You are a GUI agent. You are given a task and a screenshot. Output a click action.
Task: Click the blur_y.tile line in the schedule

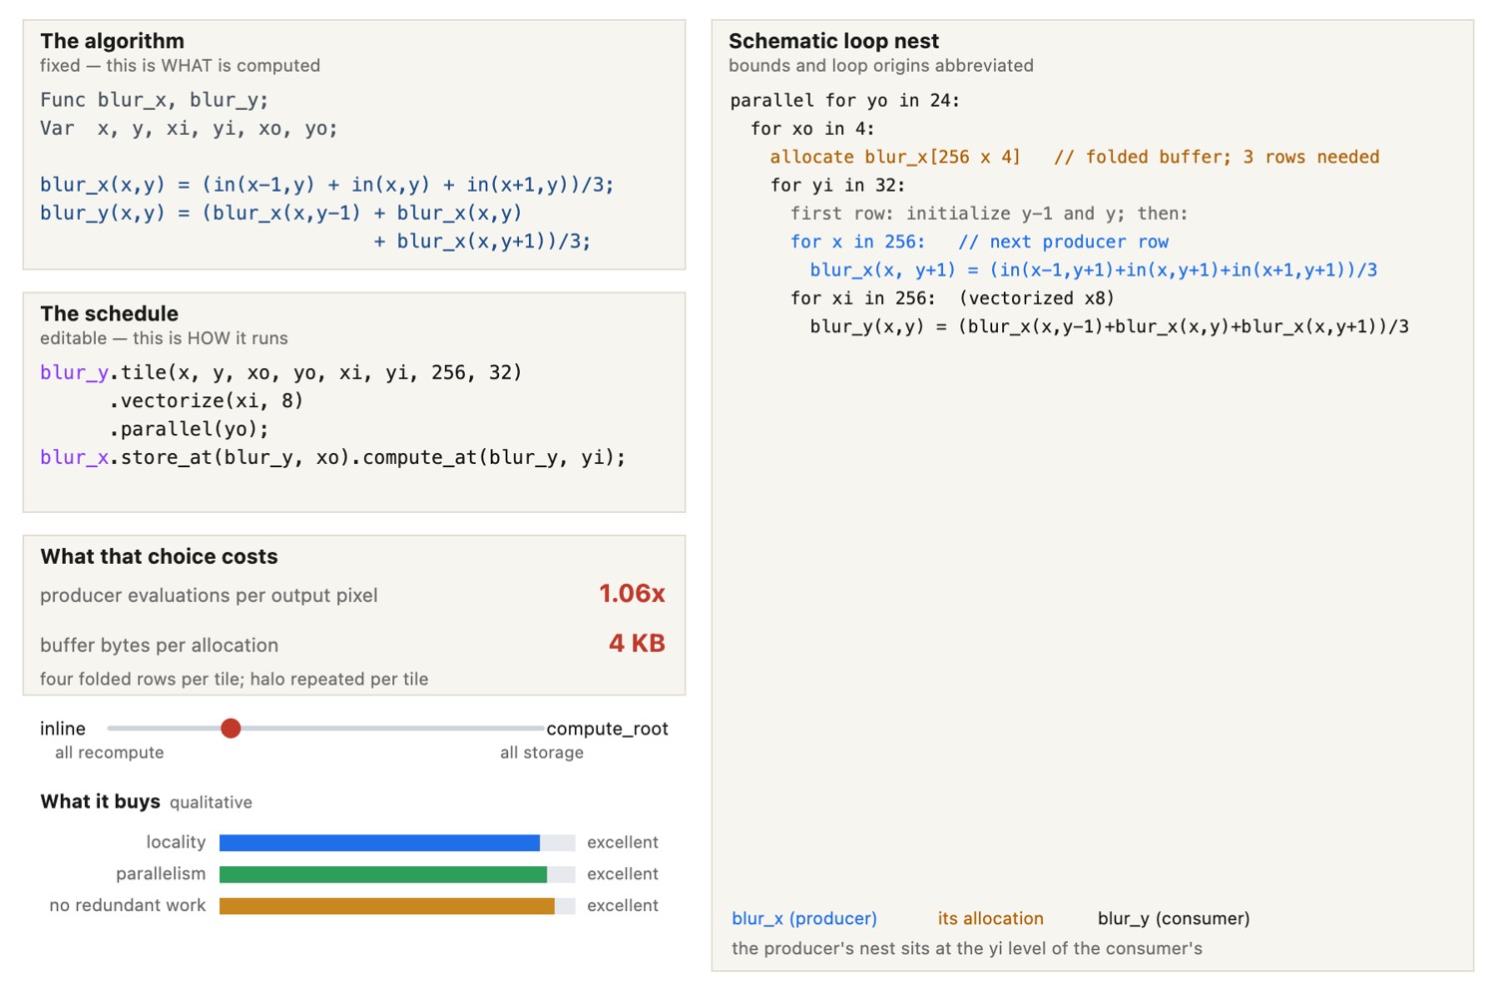pyautogui.click(x=281, y=372)
